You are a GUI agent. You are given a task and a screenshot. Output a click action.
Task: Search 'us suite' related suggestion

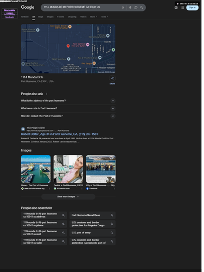click(44, 242)
